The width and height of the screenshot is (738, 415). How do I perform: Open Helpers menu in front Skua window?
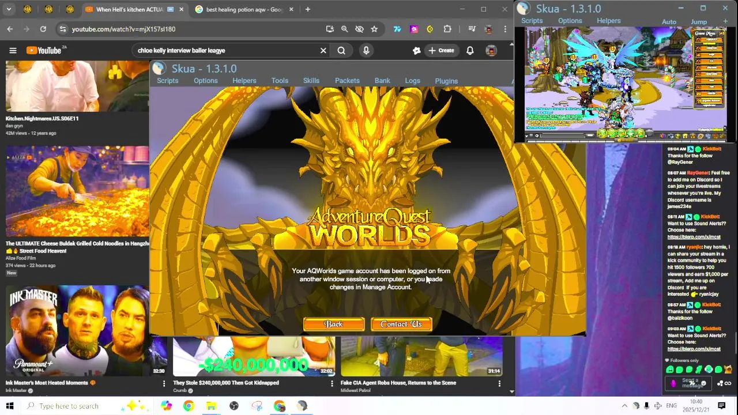click(x=244, y=81)
